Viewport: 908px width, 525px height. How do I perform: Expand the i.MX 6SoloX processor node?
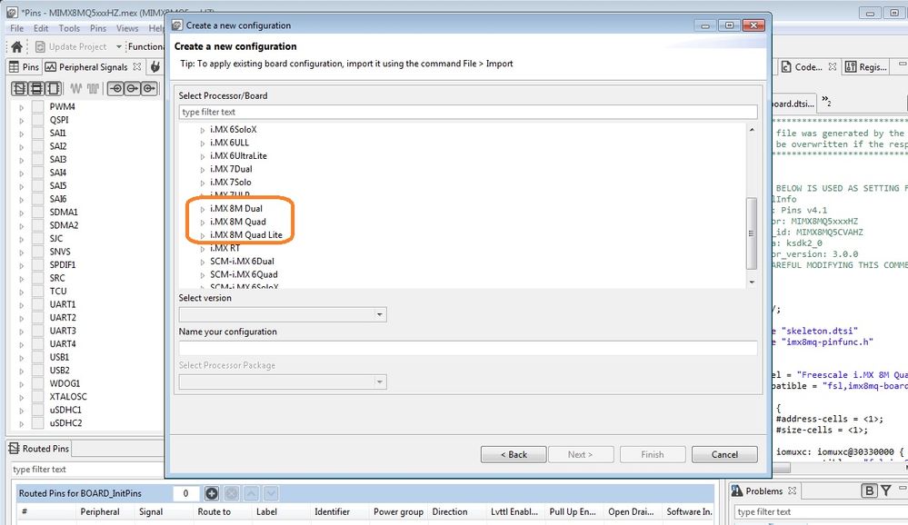[202, 130]
